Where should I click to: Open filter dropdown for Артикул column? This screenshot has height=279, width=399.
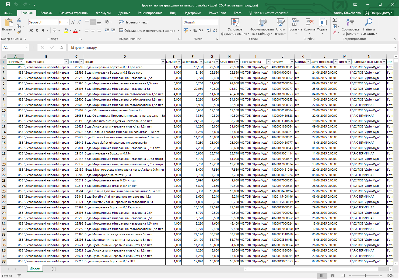292,62
